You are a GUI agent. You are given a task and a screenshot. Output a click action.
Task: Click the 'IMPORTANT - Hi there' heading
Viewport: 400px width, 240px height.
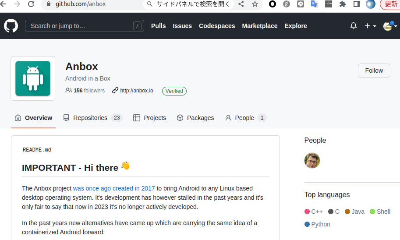click(76, 168)
